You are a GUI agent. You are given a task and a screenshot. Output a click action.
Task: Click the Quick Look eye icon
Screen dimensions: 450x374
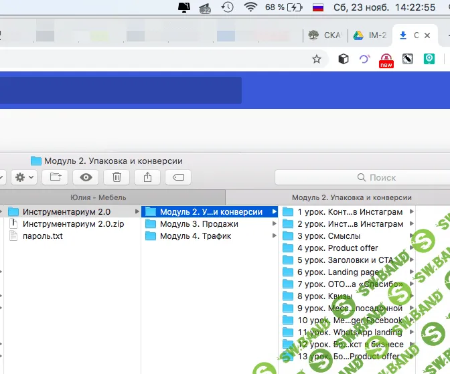(86, 177)
